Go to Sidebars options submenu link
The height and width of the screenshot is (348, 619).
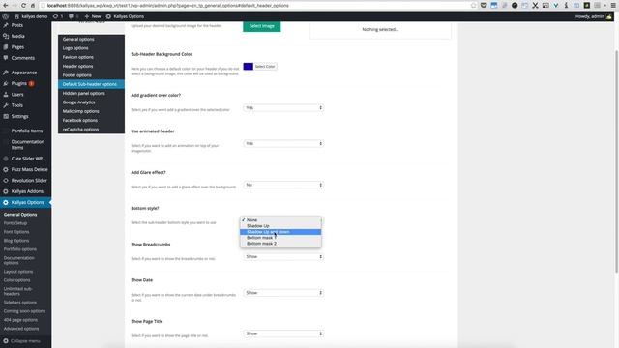point(20,303)
